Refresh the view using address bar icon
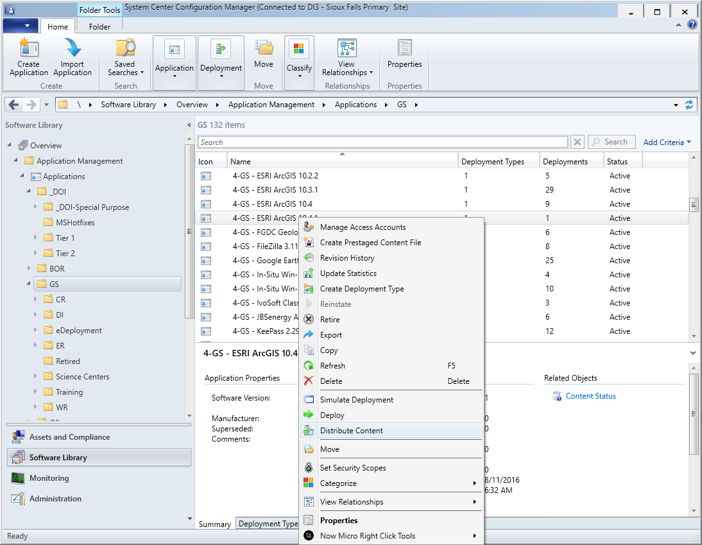The width and height of the screenshot is (702, 545). [689, 105]
